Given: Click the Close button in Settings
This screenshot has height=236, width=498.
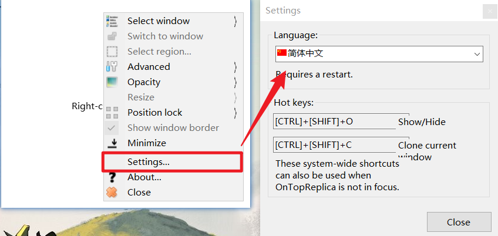Looking at the screenshot, I should pyautogui.click(x=458, y=222).
